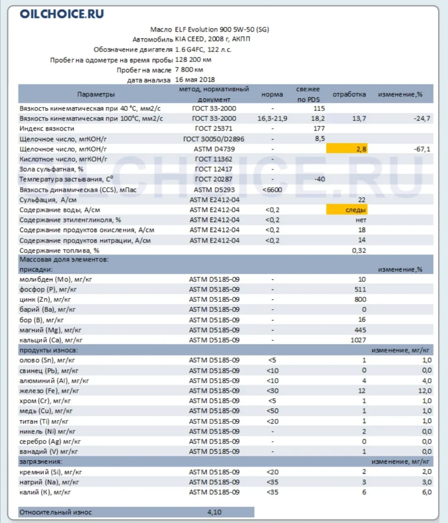Select iron used value 12
The height and width of the screenshot is (523, 448).
362,391
